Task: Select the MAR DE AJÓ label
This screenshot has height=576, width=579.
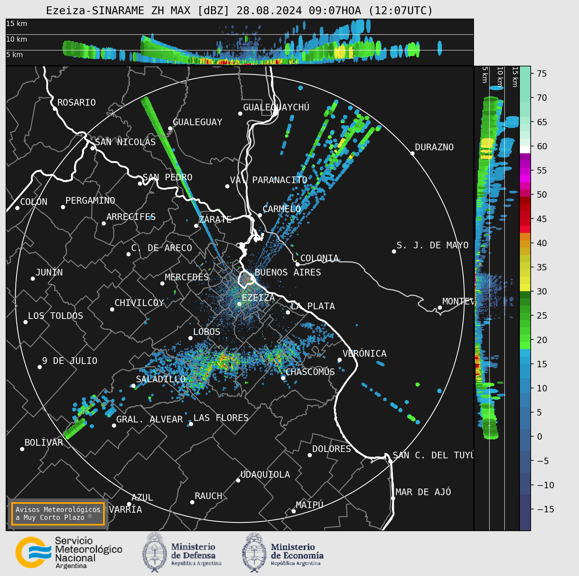Action: coord(423,492)
